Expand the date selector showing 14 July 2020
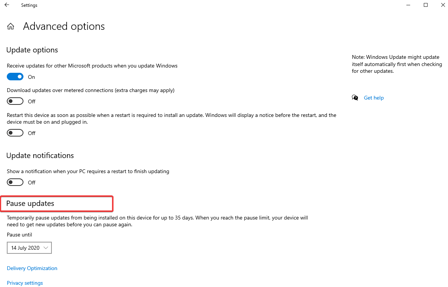 (29, 248)
